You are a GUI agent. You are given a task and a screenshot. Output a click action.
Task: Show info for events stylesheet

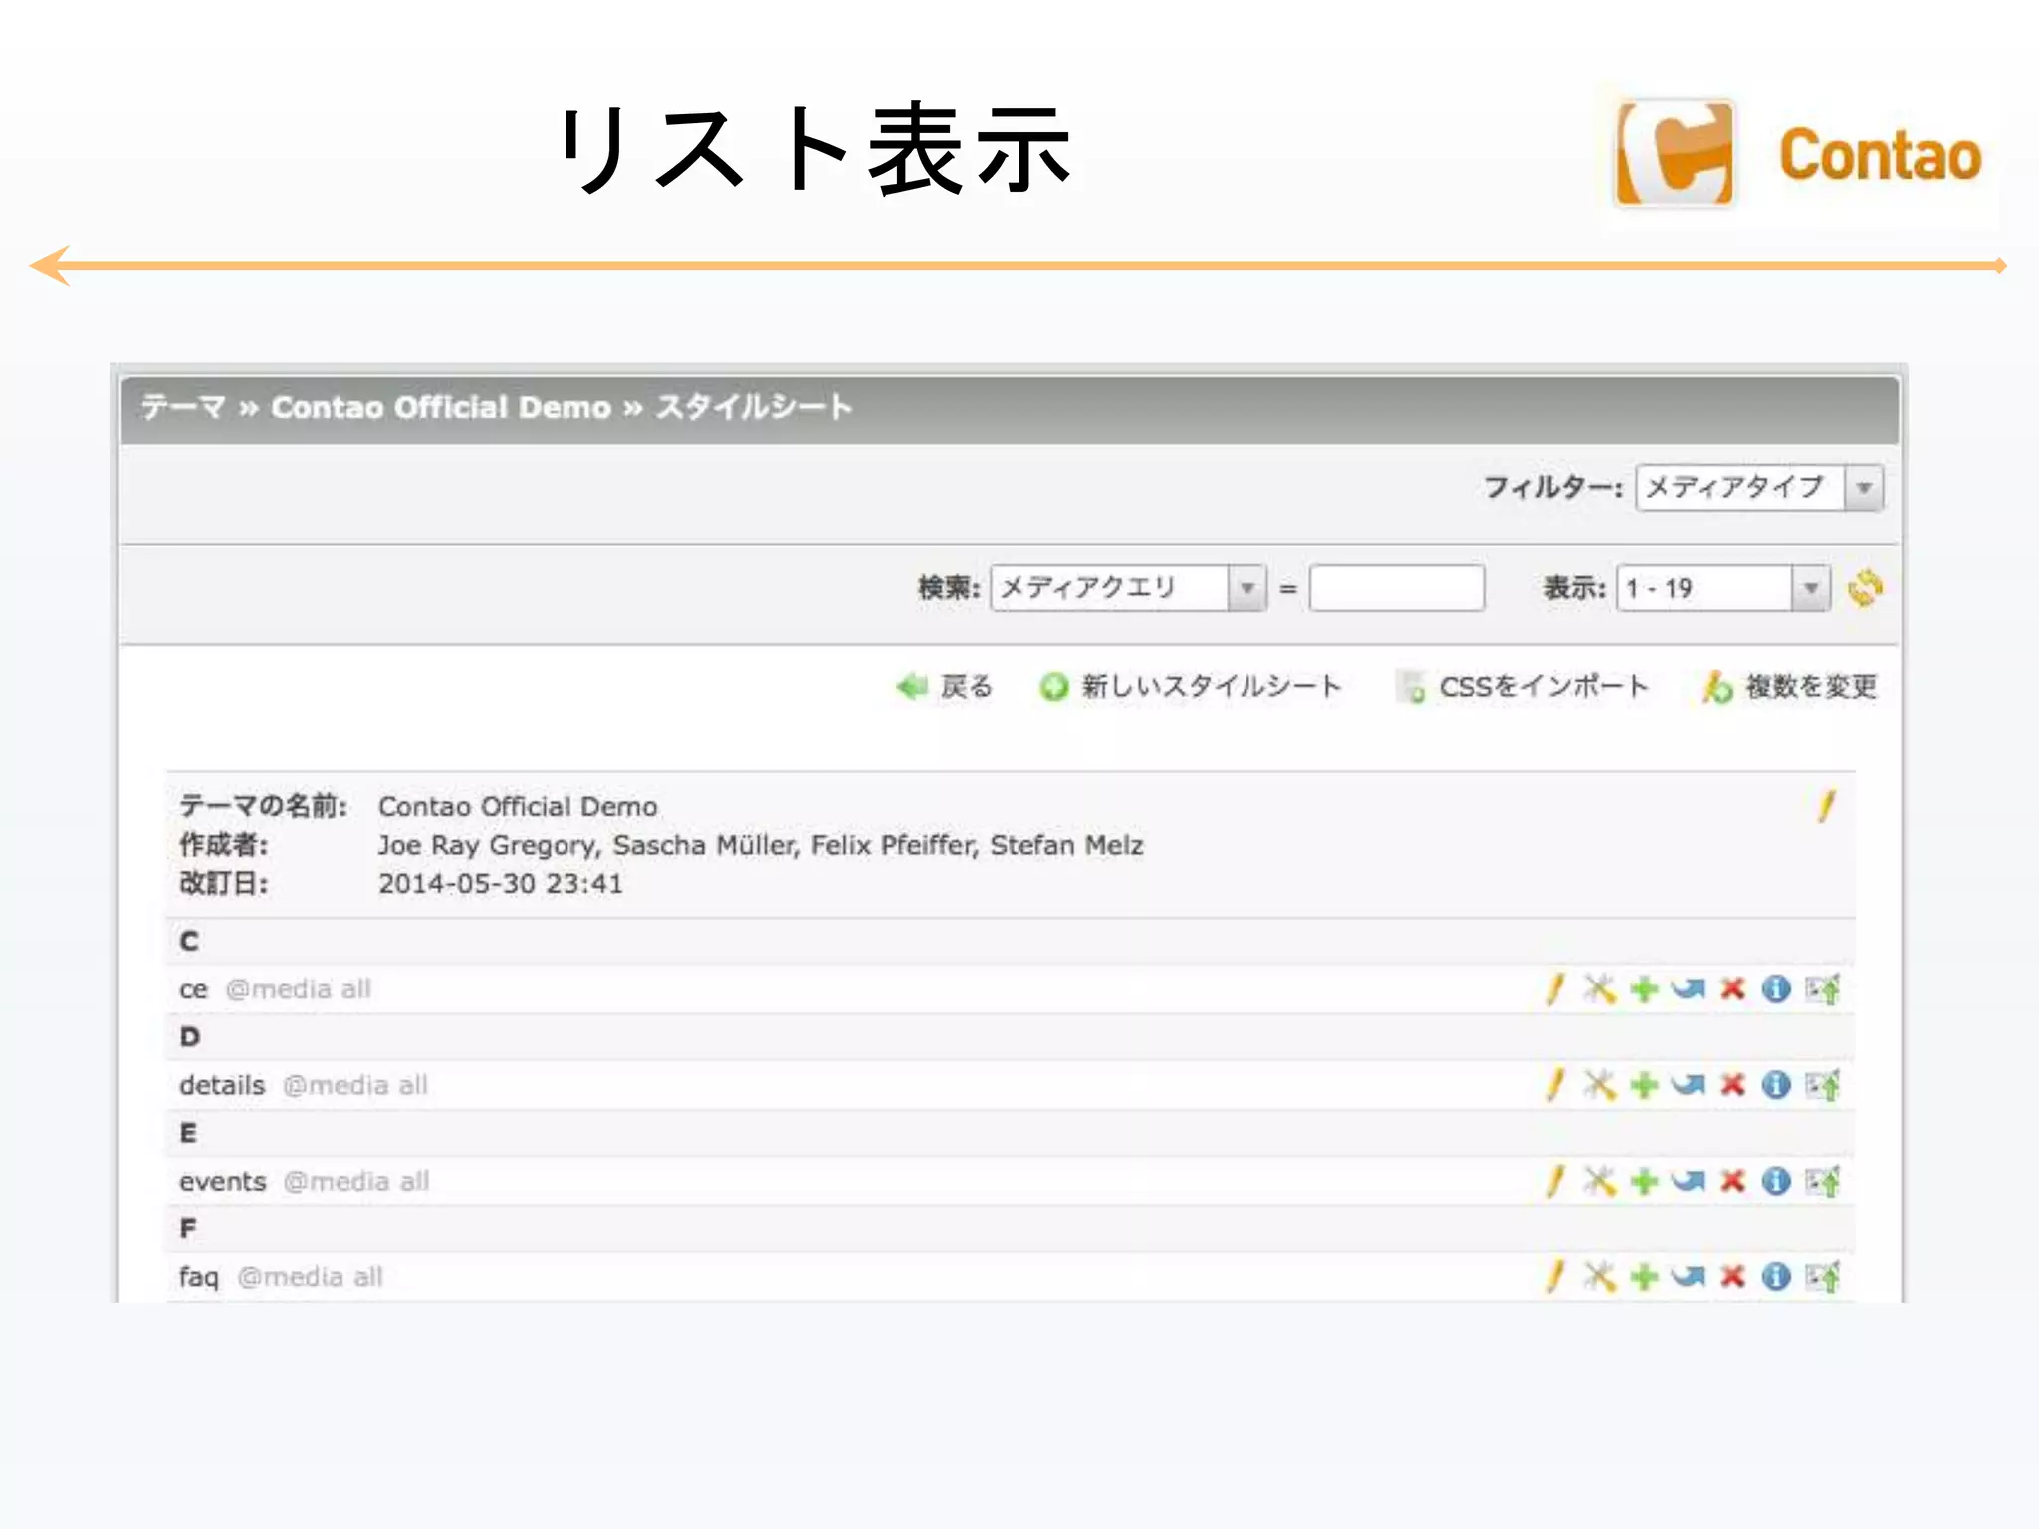[1776, 1181]
